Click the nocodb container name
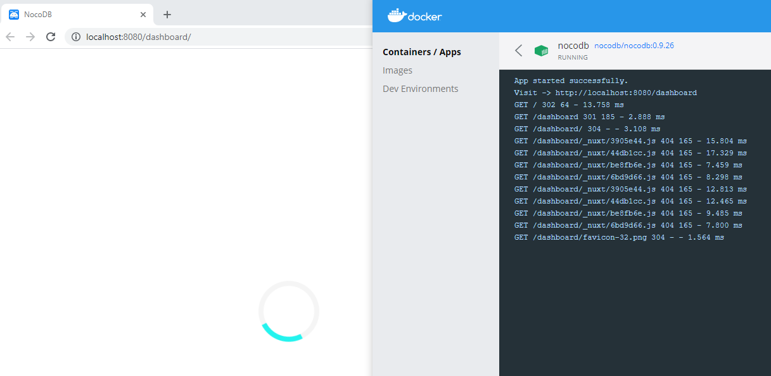The width and height of the screenshot is (771, 376). point(573,45)
